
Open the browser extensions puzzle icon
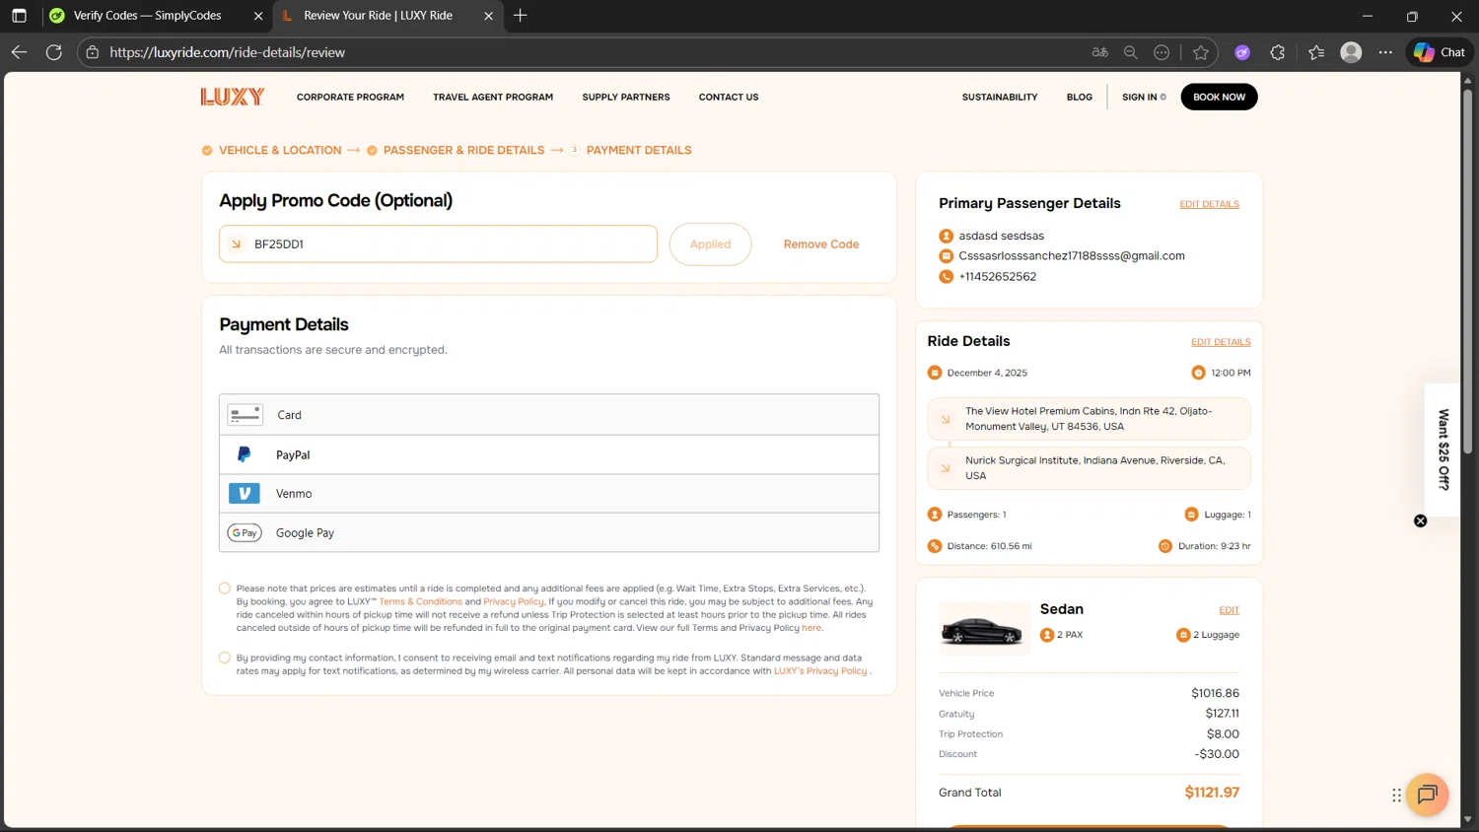1278,52
